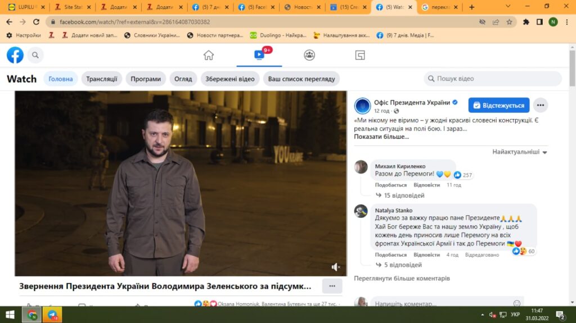Go to the Facebook Home icon
The width and height of the screenshot is (576, 323).
coord(209,55)
